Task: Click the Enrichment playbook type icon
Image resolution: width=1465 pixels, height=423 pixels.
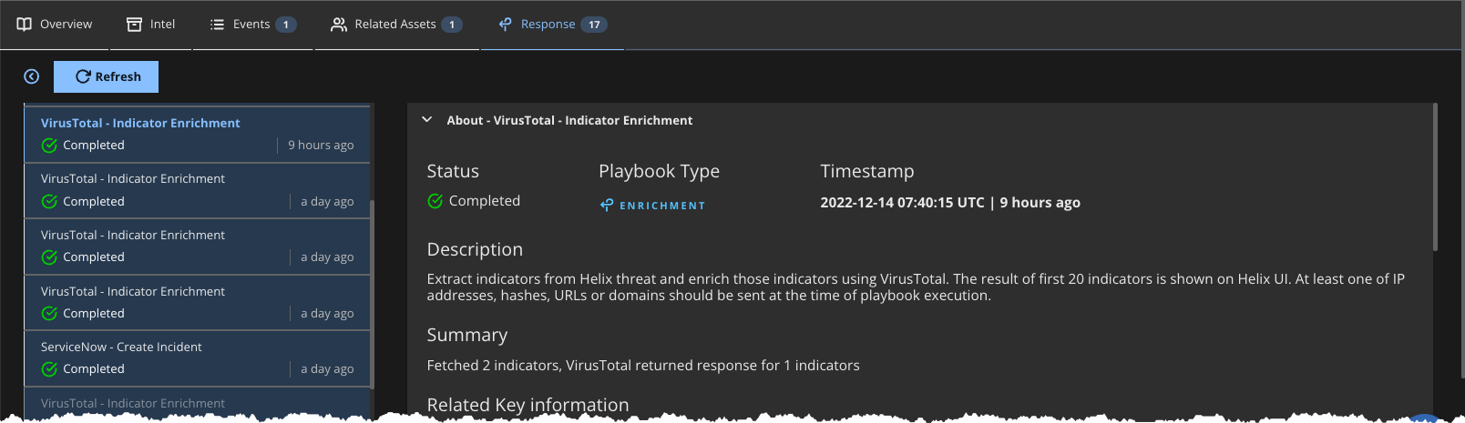Action: tap(607, 206)
